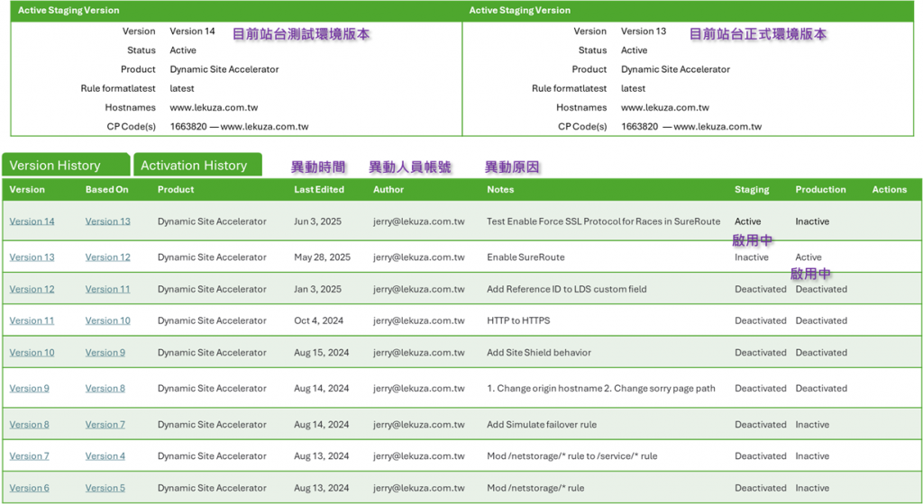Select the 'May 28, 2025' date cell
This screenshot has width=923, height=504.
click(x=322, y=257)
